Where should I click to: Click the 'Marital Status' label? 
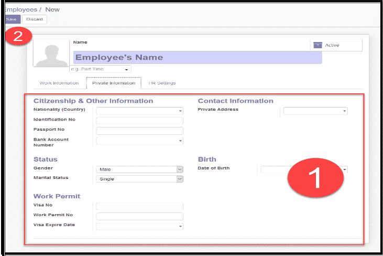(51, 178)
